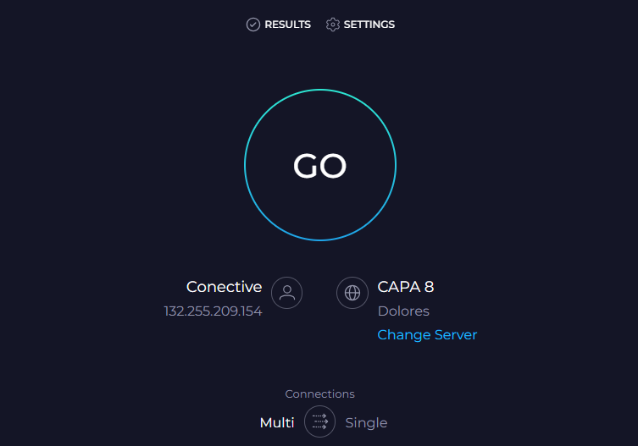Open the RESULTS text label

click(287, 25)
